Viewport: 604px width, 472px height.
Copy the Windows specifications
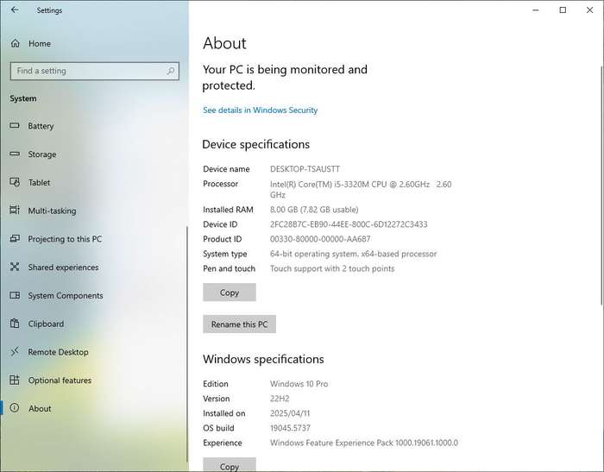[x=230, y=465]
